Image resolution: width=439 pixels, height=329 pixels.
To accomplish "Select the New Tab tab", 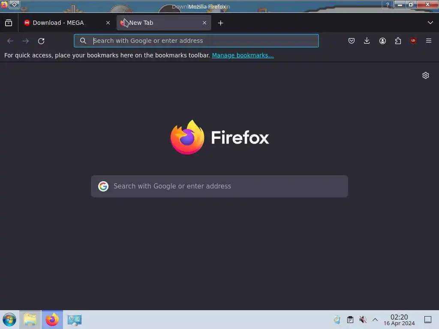I will [164, 23].
